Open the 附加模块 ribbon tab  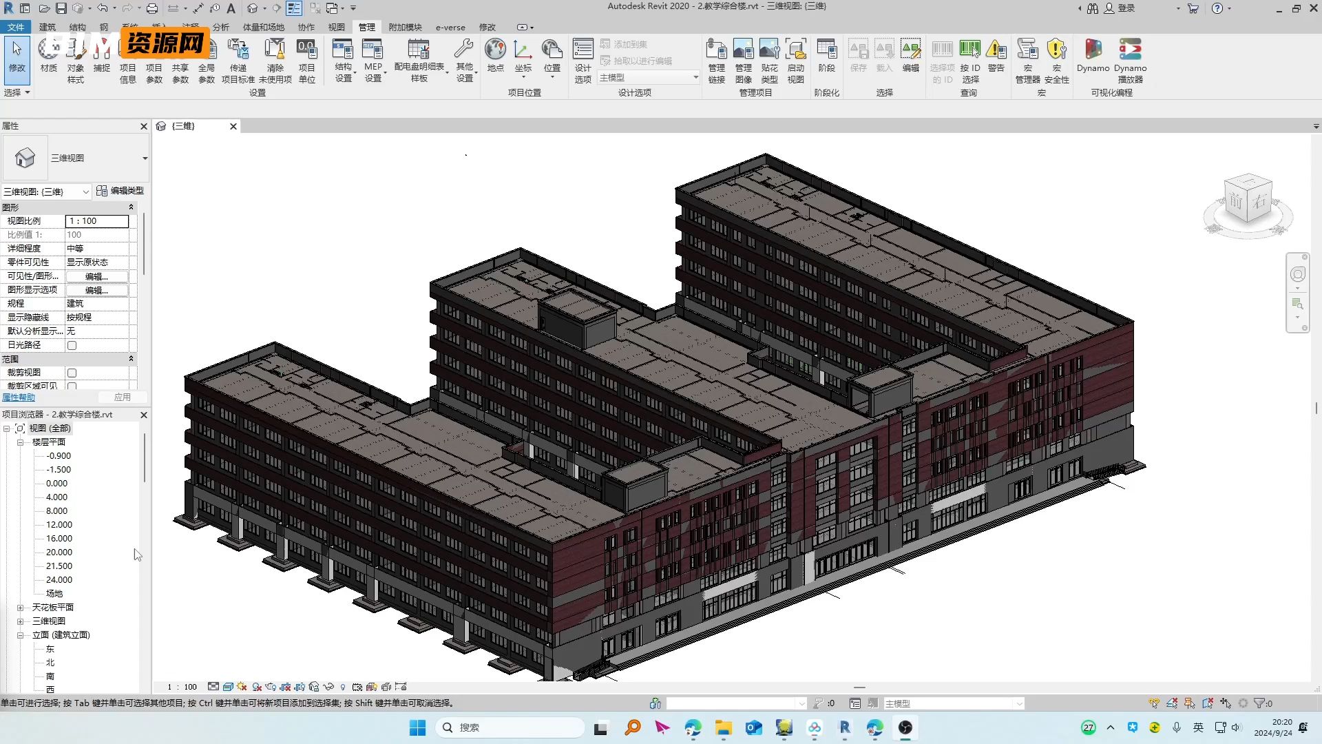[405, 28]
